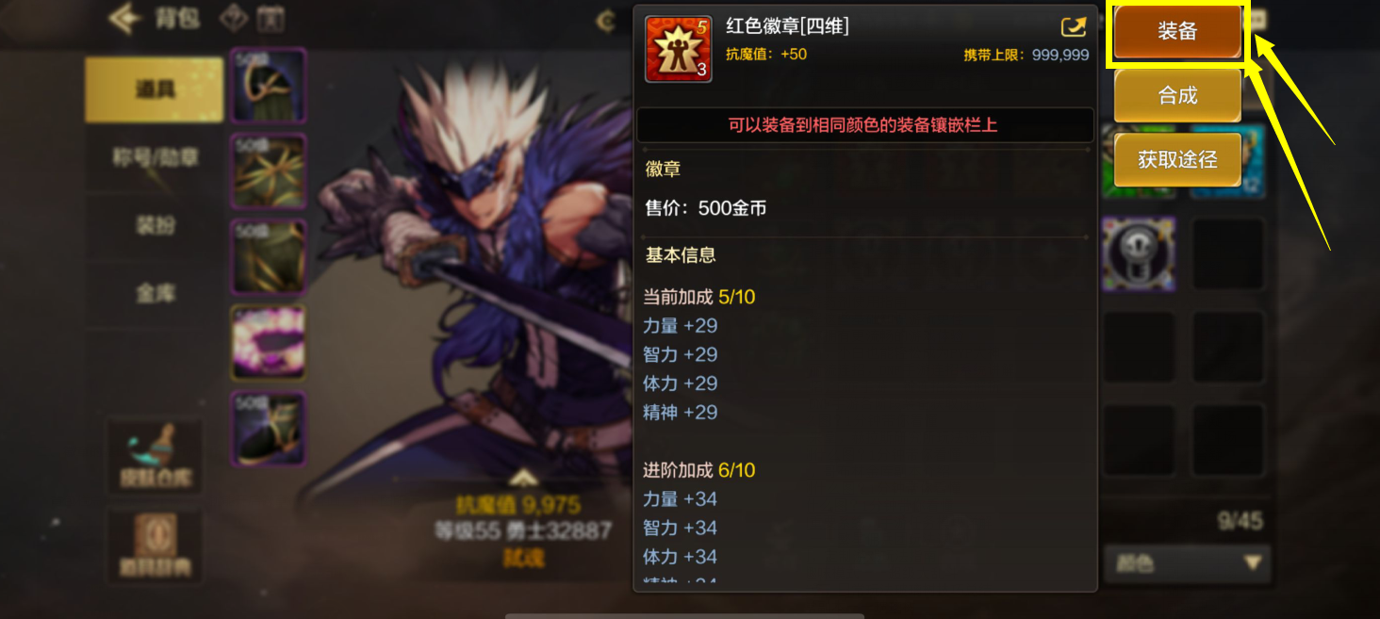Select the boots equipment slot icon

coord(269,429)
